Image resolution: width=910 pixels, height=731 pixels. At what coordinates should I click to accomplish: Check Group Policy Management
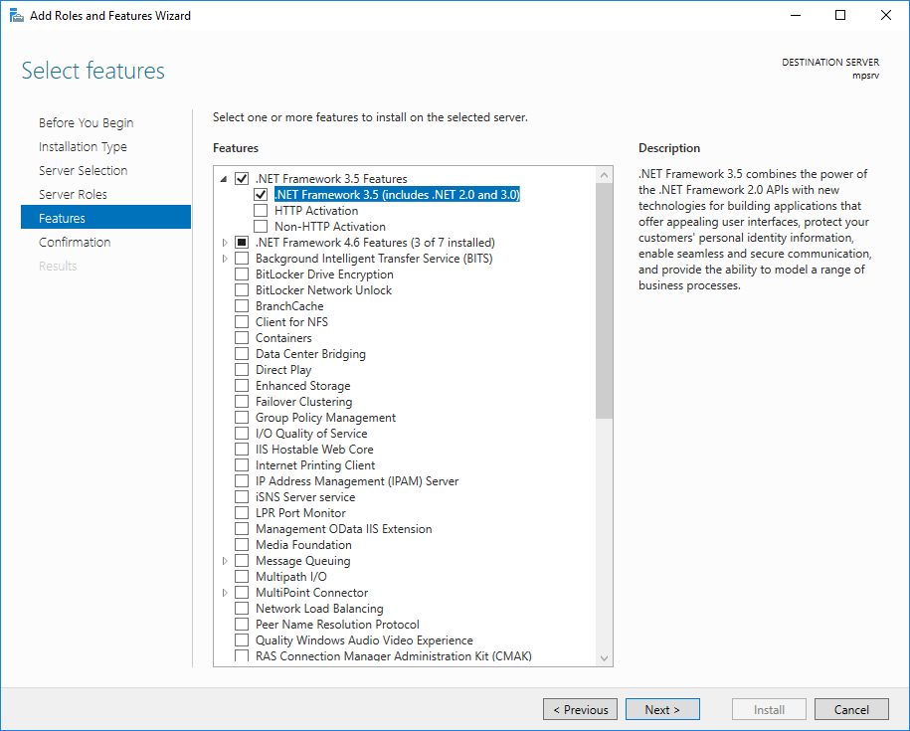point(242,417)
